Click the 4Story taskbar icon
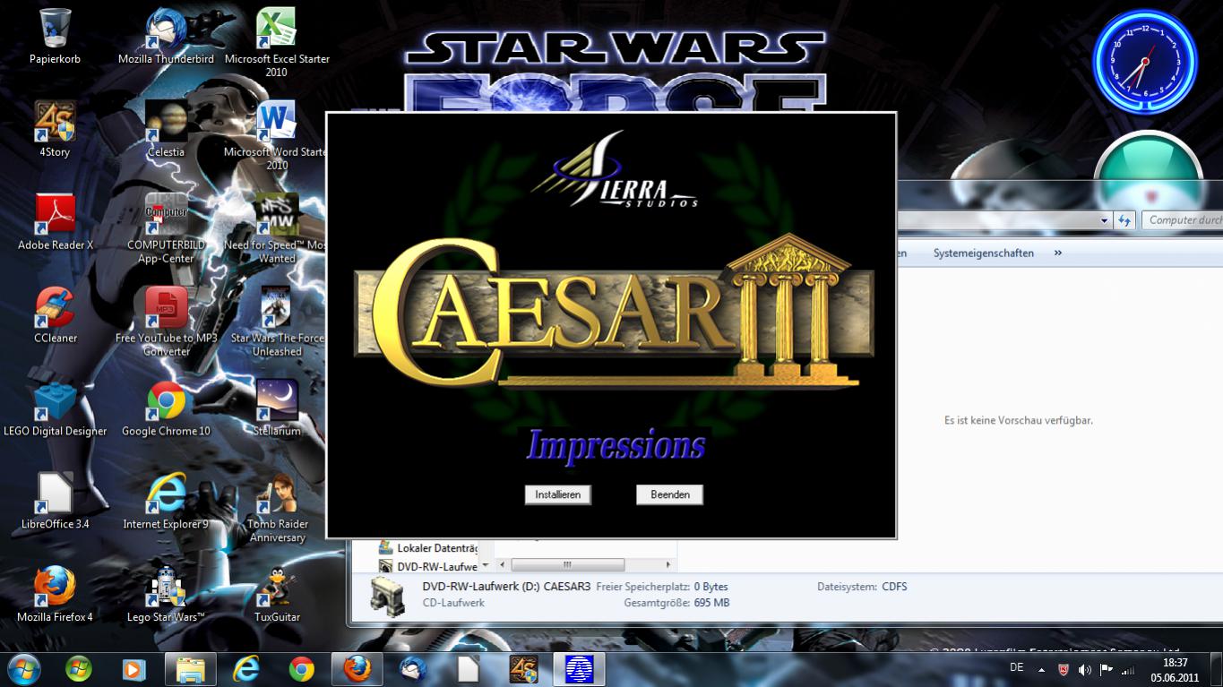Screen dimensions: 1223x687 click(x=523, y=669)
